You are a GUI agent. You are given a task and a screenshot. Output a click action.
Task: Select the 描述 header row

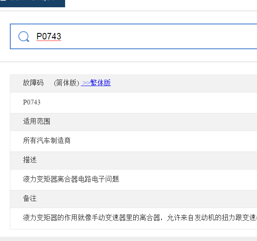(x=134, y=160)
